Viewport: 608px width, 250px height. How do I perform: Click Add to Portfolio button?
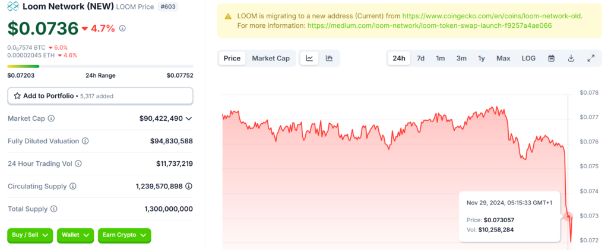(x=100, y=95)
